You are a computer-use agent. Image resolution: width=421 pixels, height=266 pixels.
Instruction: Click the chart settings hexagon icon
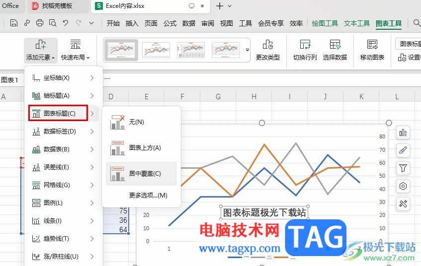403,186
